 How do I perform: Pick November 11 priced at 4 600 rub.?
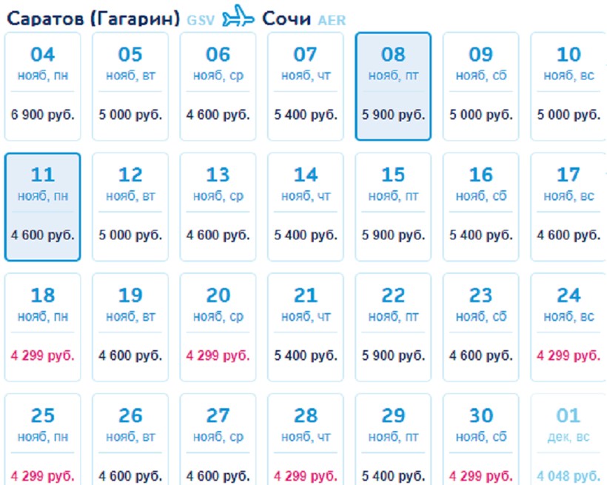pyautogui.click(x=43, y=207)
